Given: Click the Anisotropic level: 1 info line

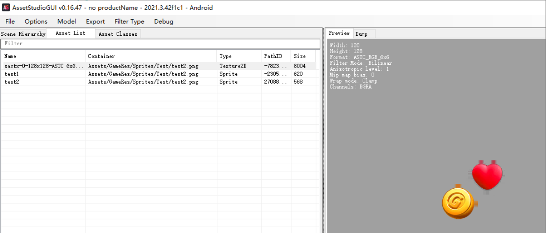Looking at the screenshot, I should pos(359,69).
